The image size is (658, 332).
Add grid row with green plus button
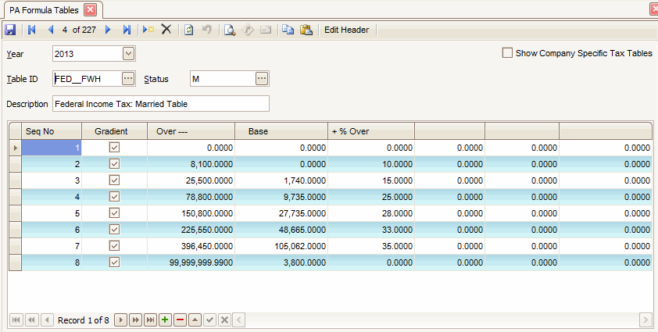click(x=164, y=320)
